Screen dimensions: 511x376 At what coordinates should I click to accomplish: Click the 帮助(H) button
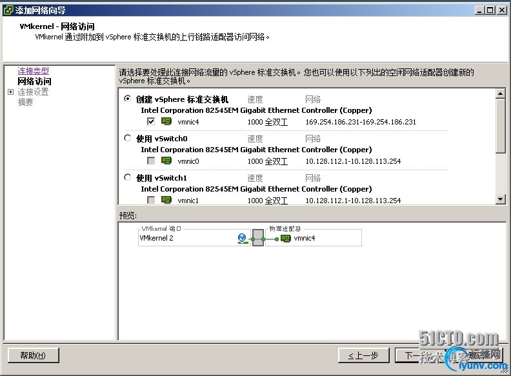pos(34,355)
